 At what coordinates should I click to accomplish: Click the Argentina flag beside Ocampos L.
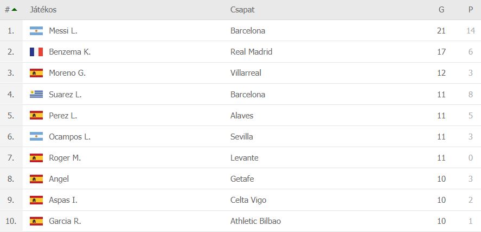coord(36,136)
